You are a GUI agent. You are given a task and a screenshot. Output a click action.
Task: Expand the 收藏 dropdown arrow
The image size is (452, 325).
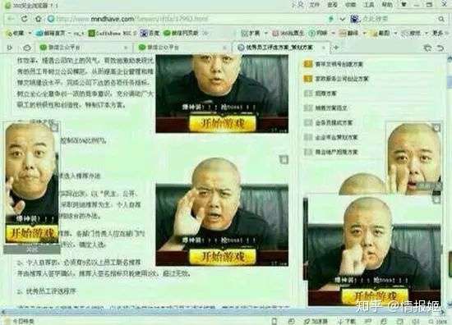pyautogui.click(x=30, y=34)
